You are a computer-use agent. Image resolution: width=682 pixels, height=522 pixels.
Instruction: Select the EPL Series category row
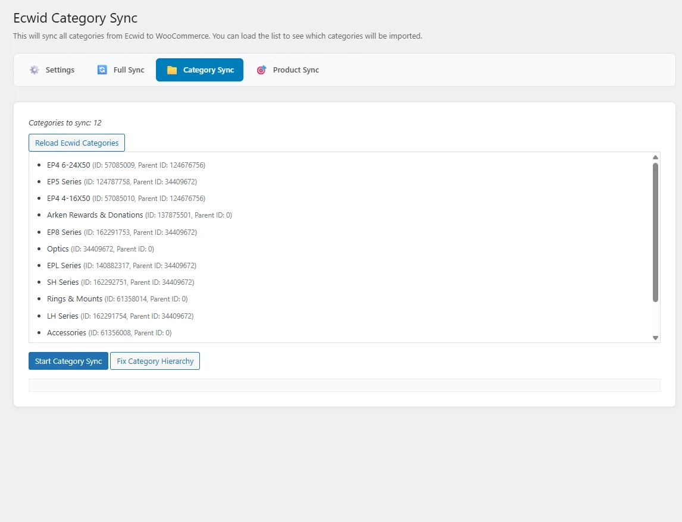click(122, 266)
